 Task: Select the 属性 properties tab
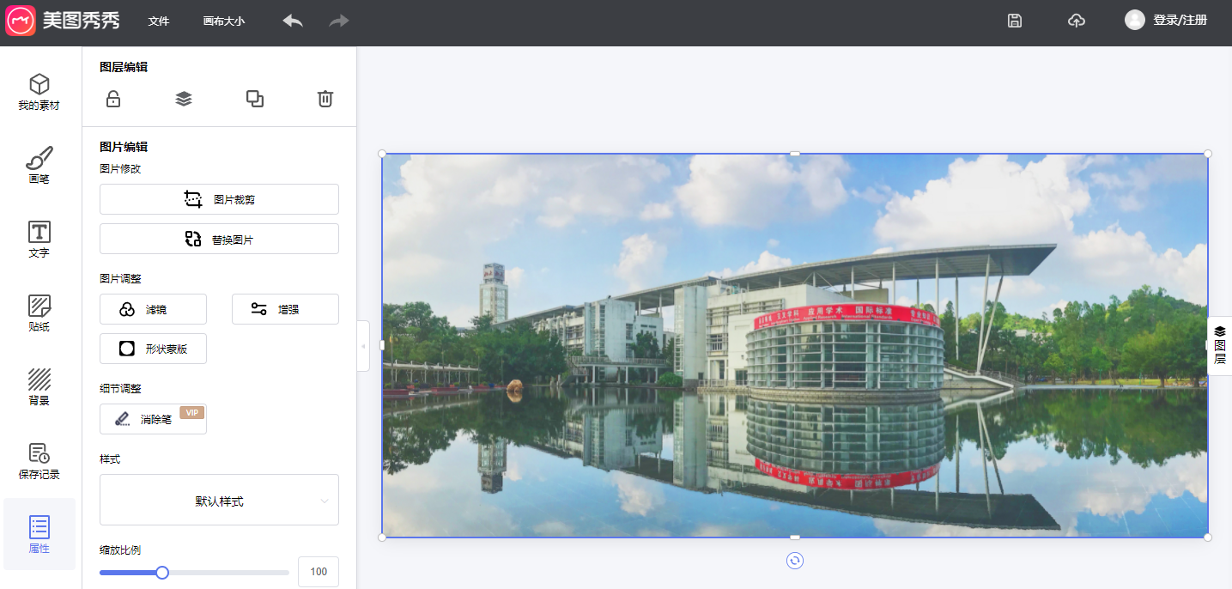[39, 534]
